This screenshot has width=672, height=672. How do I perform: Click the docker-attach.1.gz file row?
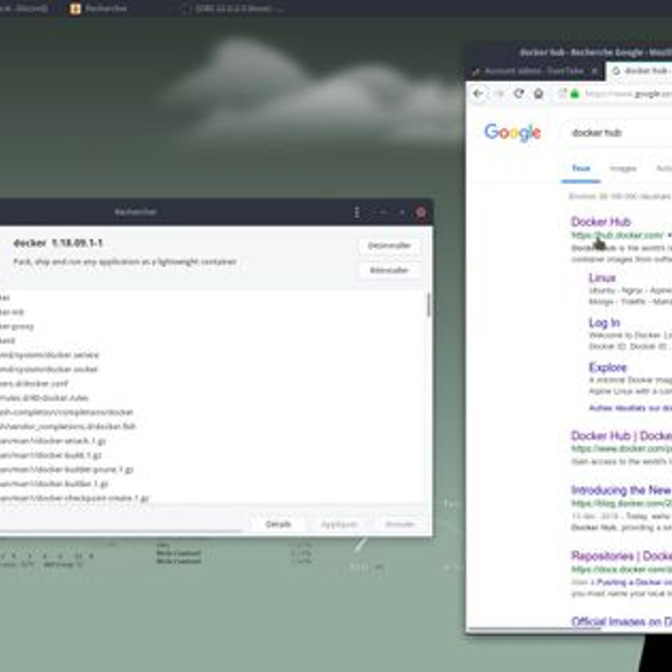click(x=53, y=441)
